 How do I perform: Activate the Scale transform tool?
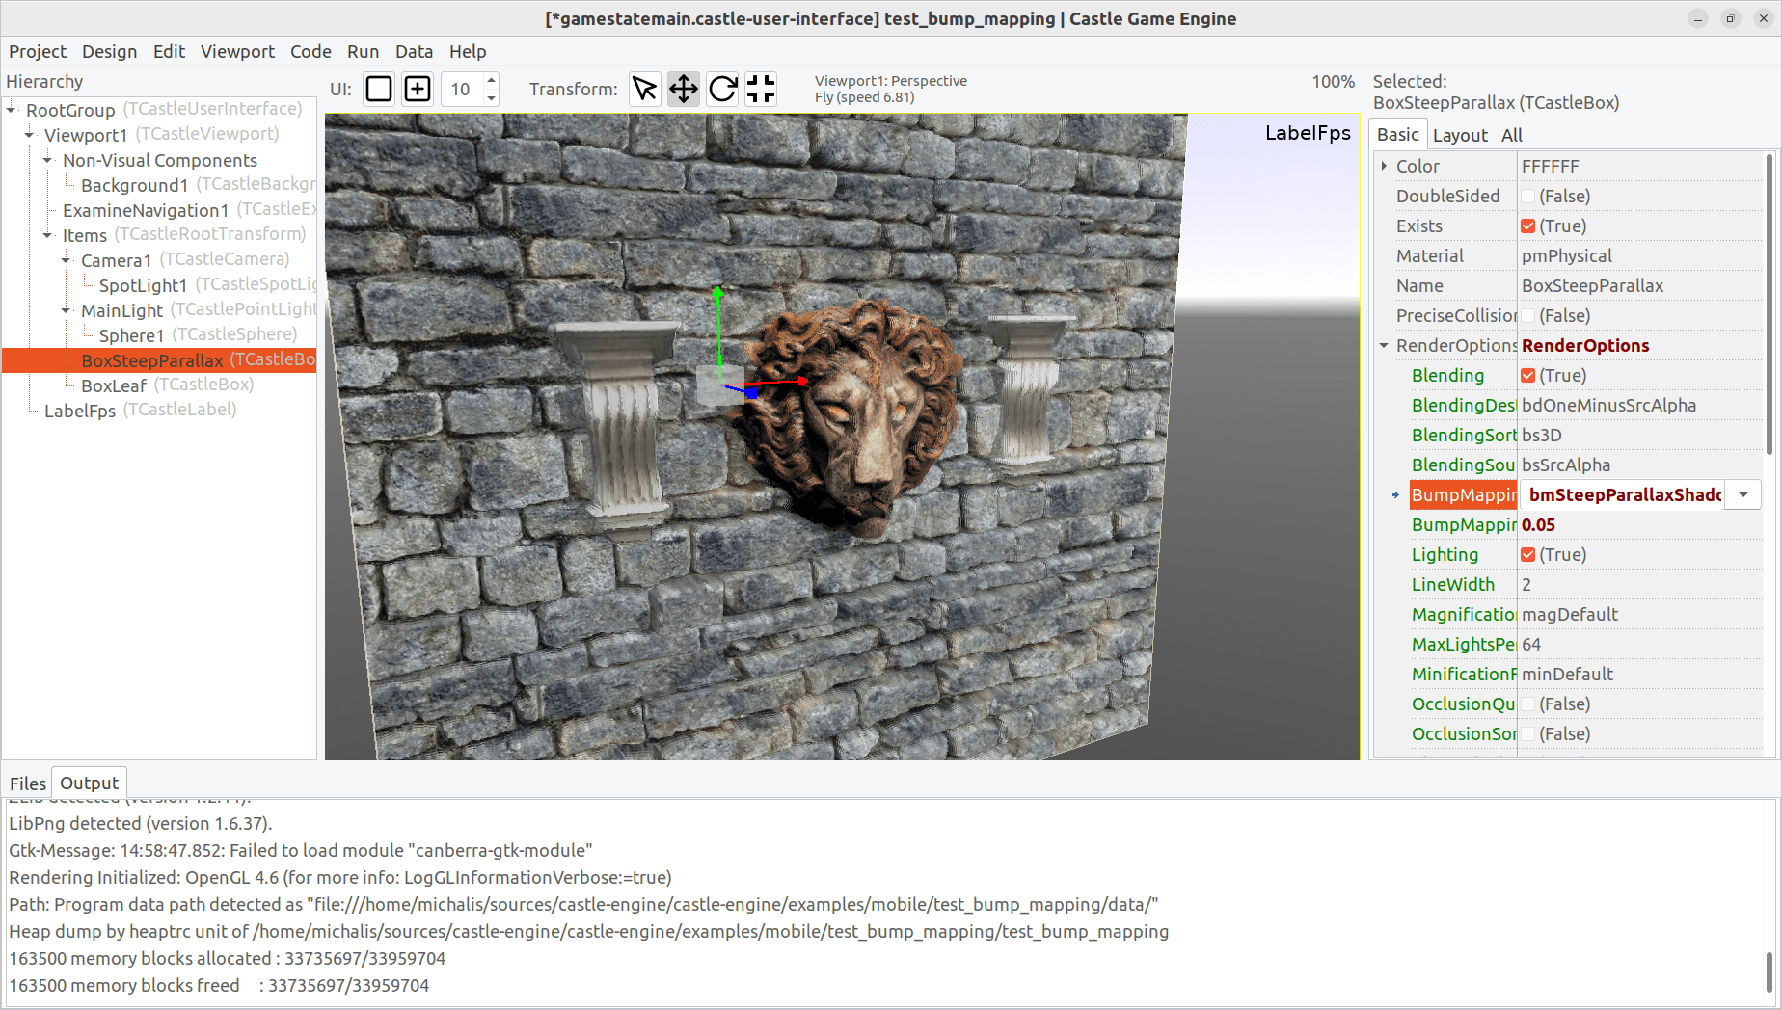pyautogui.click(x=760, y=89)
